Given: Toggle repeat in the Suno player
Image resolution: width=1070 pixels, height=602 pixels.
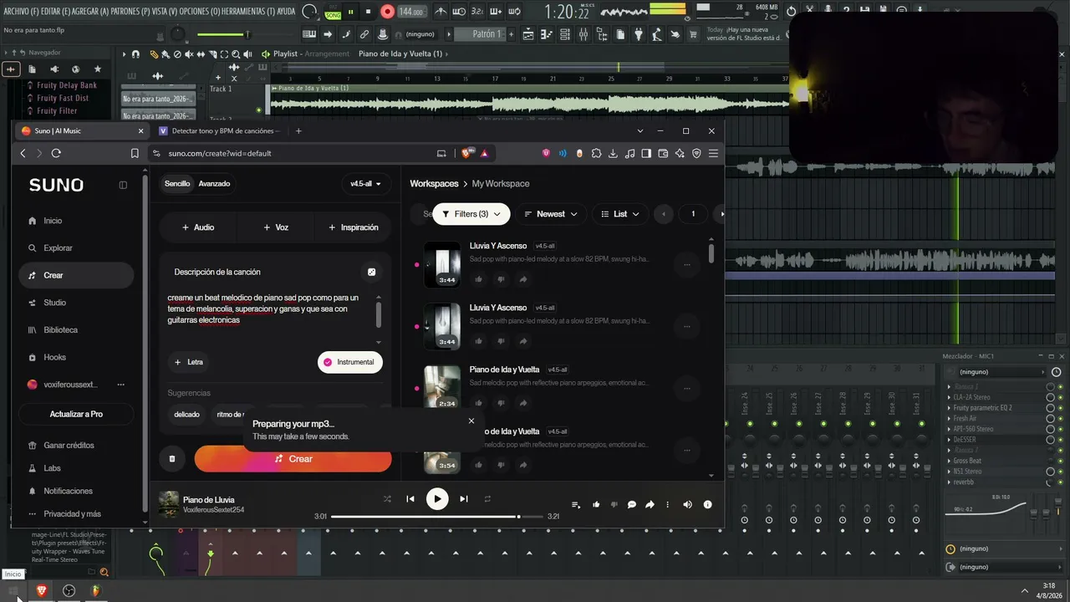Looking at the screenshot, I should [487, 499].
